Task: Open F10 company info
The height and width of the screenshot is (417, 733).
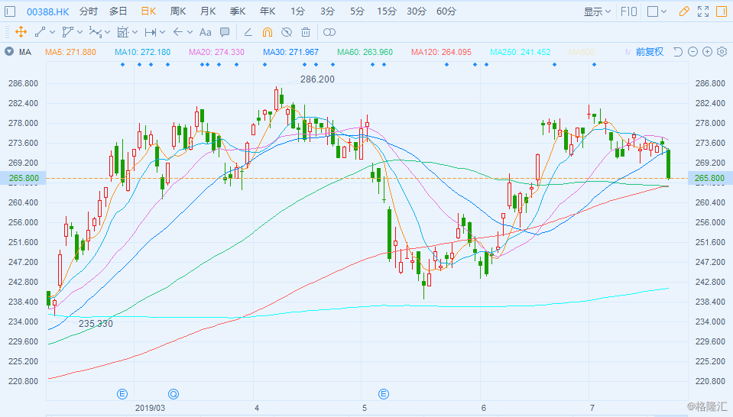Action: pyautogui.click(x=629, y=11)
